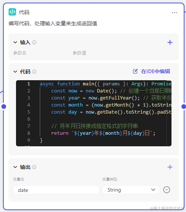This screenshot has width=186, height=212.
Task: Click the closing brace on line 9
Action: click(41, 140)
